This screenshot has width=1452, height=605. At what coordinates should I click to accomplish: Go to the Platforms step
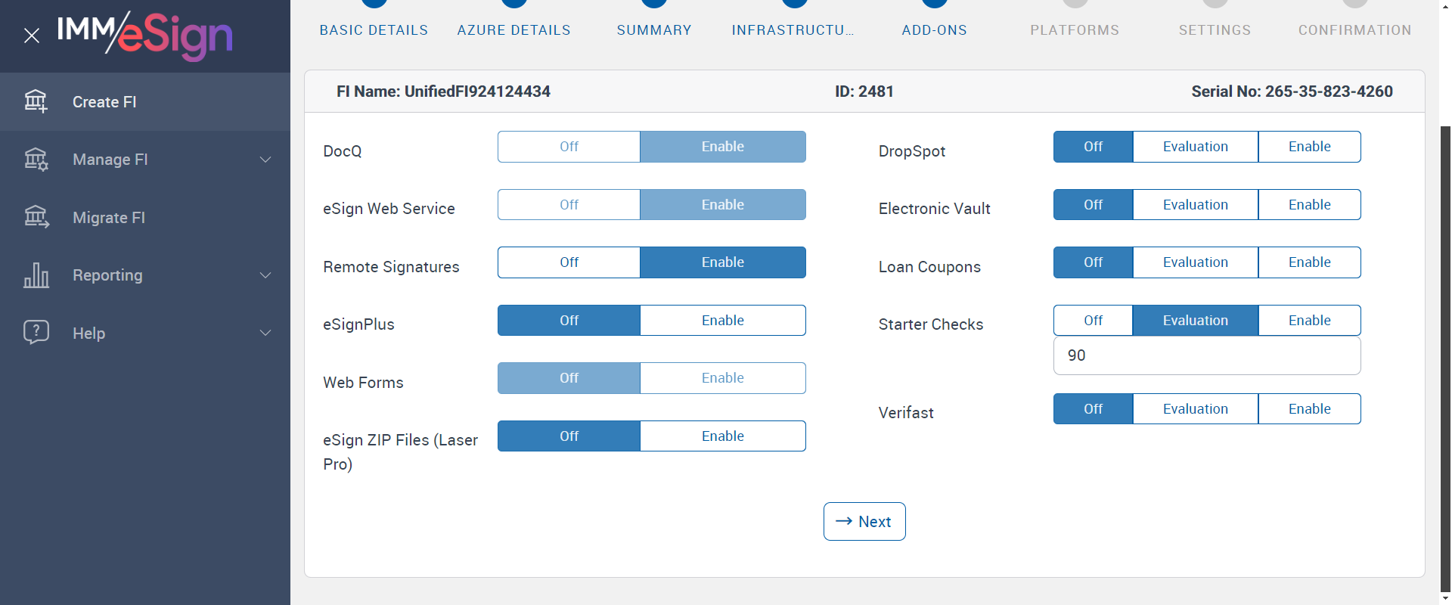pos(1075,29)
